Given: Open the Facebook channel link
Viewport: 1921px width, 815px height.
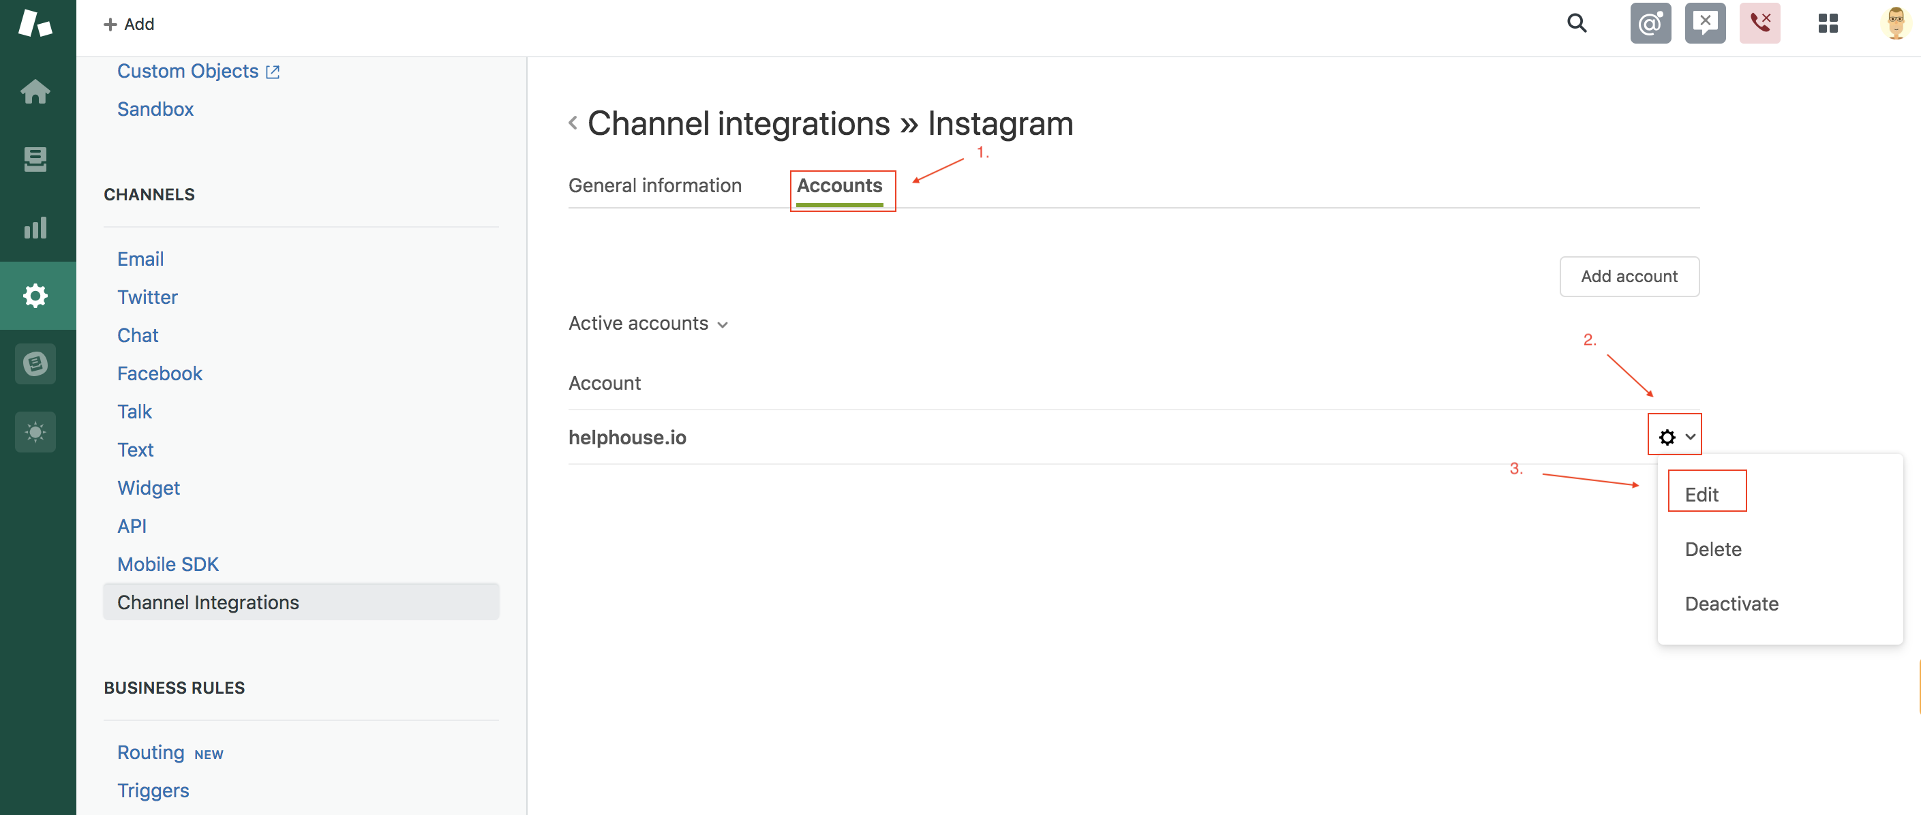Looking at the screenshot, I should click(x=160, y=373).
